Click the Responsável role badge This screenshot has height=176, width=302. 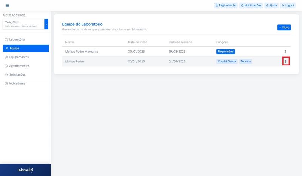[x=226, y=52]
